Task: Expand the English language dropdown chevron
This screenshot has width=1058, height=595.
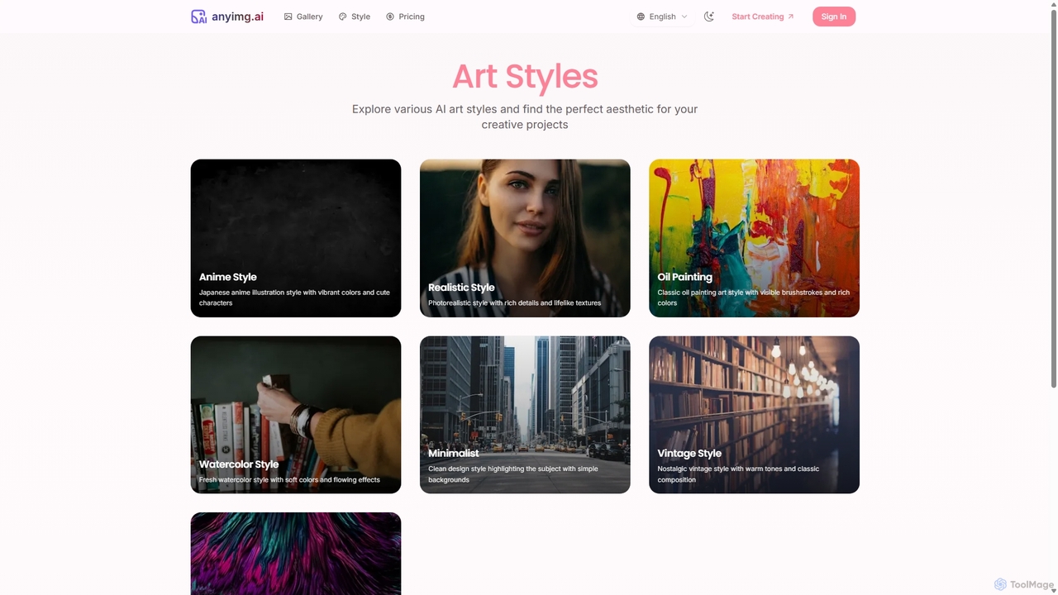Action: pyautogui.click(x=684, y=17)
